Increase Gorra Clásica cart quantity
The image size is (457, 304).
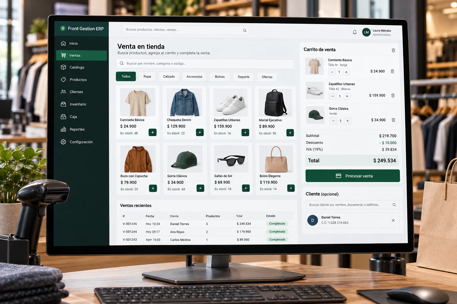click(348, 121)
